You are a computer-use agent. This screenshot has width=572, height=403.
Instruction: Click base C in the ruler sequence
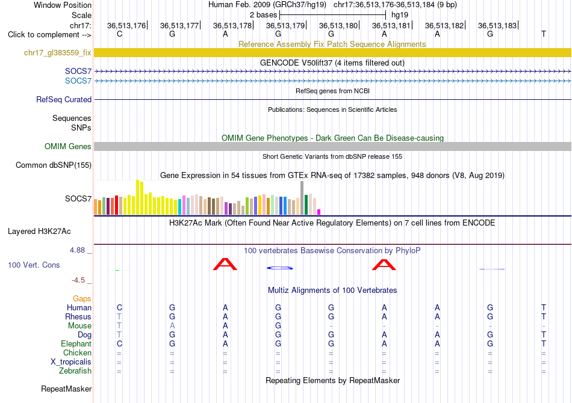point(119,34)
